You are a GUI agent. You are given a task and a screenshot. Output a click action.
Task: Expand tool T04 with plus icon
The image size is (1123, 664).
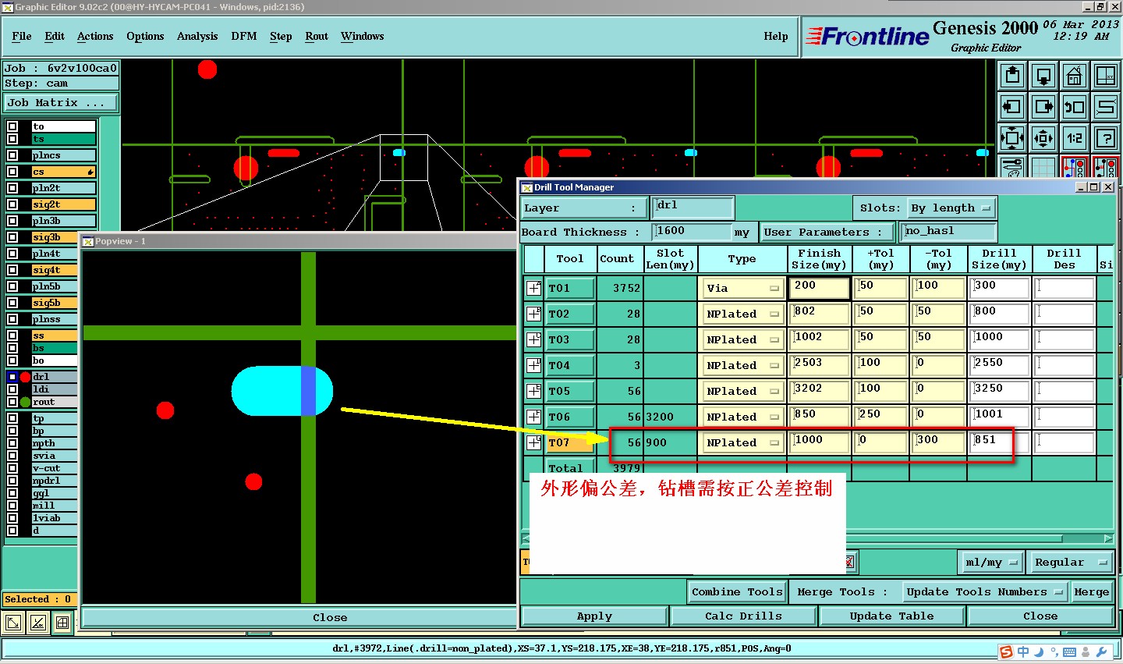534,365
